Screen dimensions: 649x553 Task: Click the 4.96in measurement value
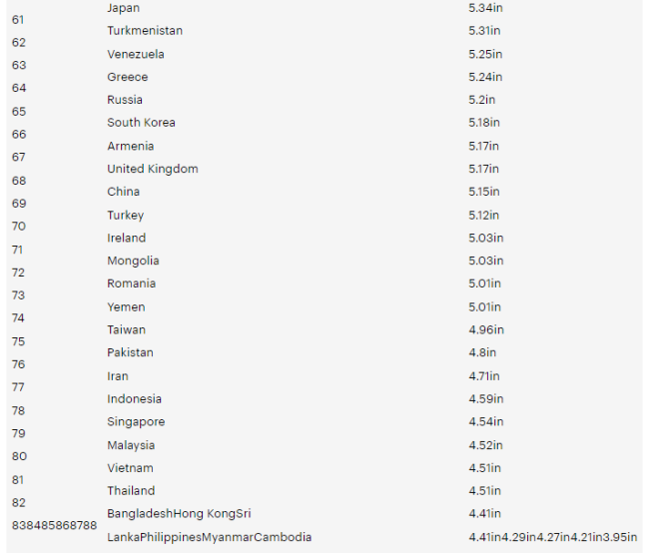[486, 329]
